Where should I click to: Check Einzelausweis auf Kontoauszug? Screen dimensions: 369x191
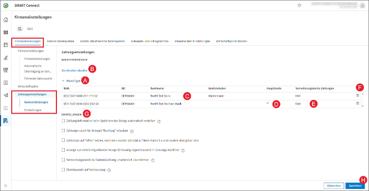(x=63, y=169)
